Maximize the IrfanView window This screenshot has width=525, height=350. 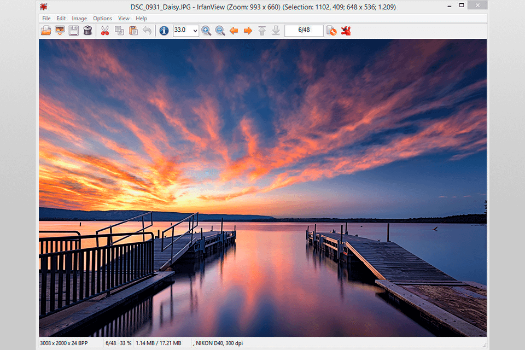coord(462,5)
